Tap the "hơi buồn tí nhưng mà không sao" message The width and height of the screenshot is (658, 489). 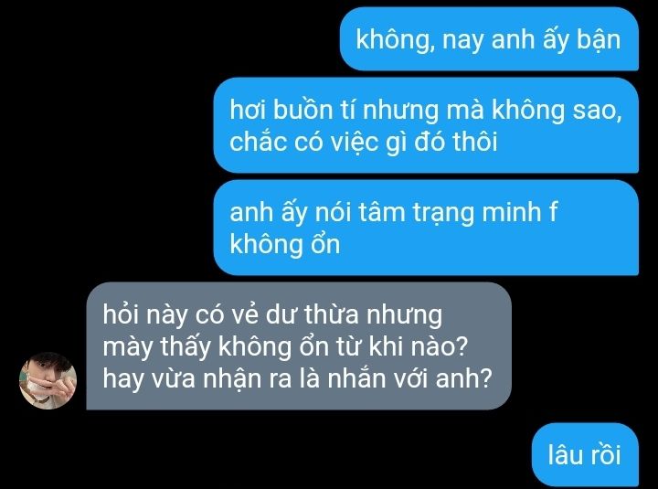point(426,125)
